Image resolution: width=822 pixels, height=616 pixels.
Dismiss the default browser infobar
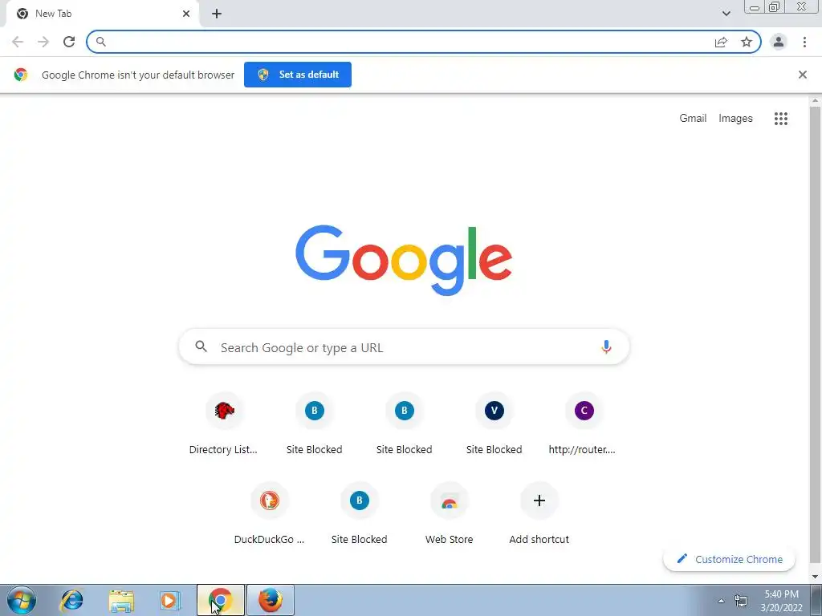pos(802,75)
